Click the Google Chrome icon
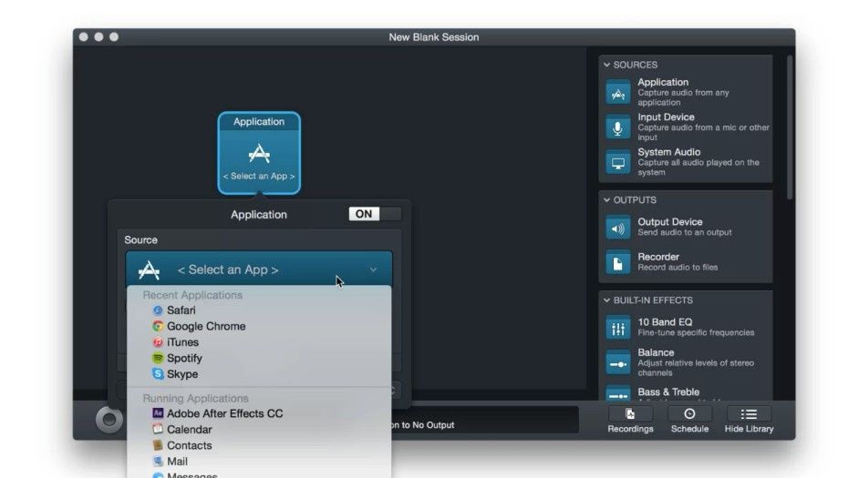 coord(158,326)
